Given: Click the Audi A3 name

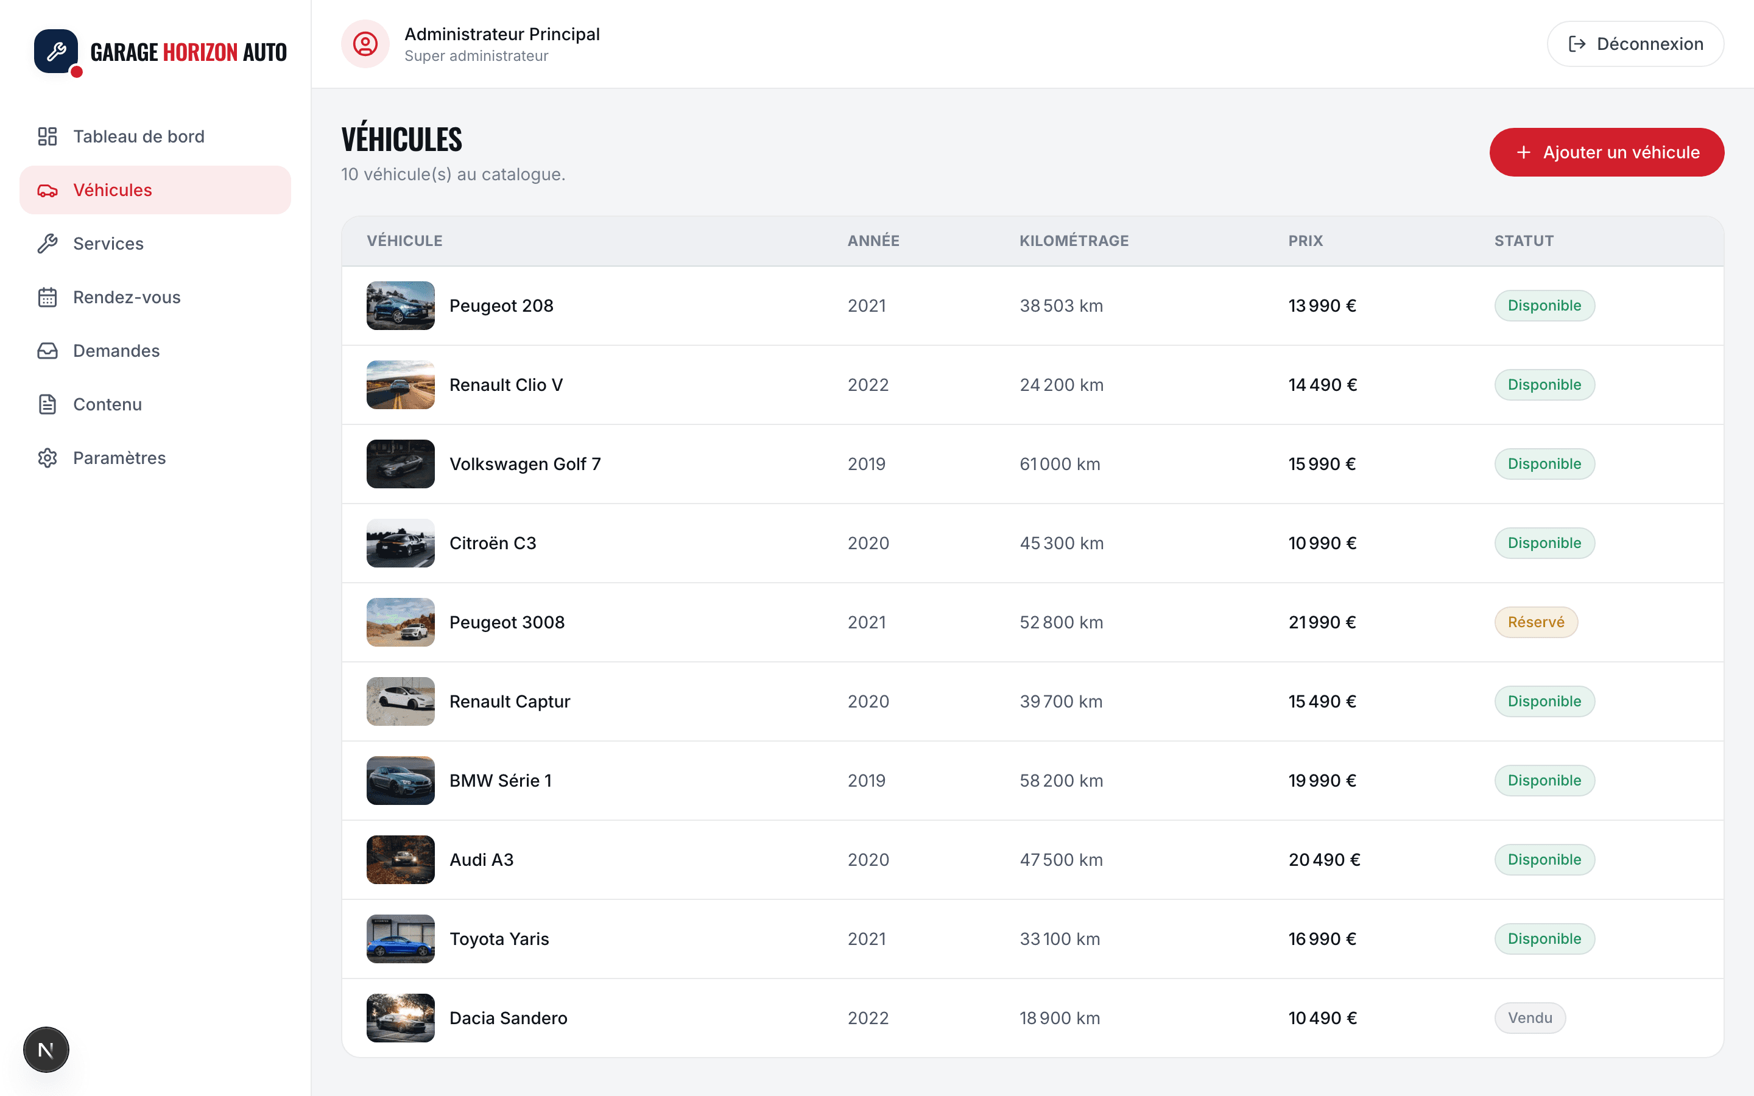Looking at the screenshot, I should (481, 860).
